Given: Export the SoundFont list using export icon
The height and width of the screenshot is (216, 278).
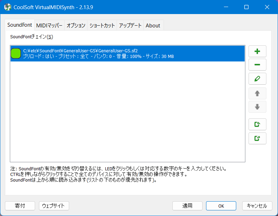Looking at the screenshot, I should coord(257,138).
